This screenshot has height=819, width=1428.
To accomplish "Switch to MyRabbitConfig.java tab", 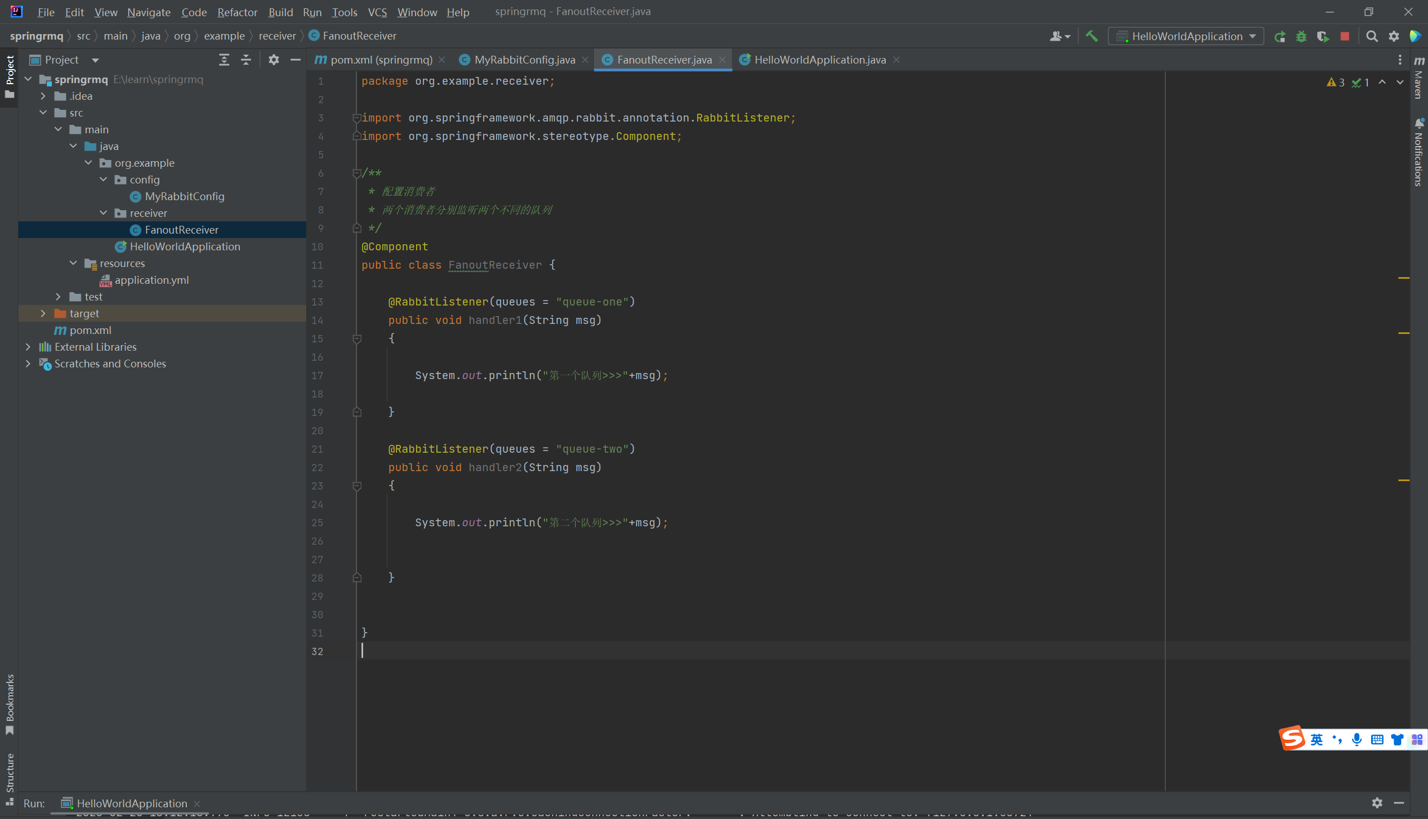I will (x=524, y=60).
